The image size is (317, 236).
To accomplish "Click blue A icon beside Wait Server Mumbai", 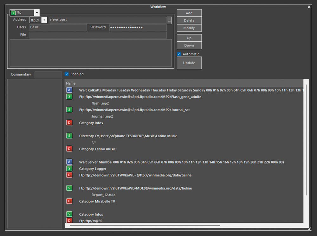I will (x=69, y=162).
